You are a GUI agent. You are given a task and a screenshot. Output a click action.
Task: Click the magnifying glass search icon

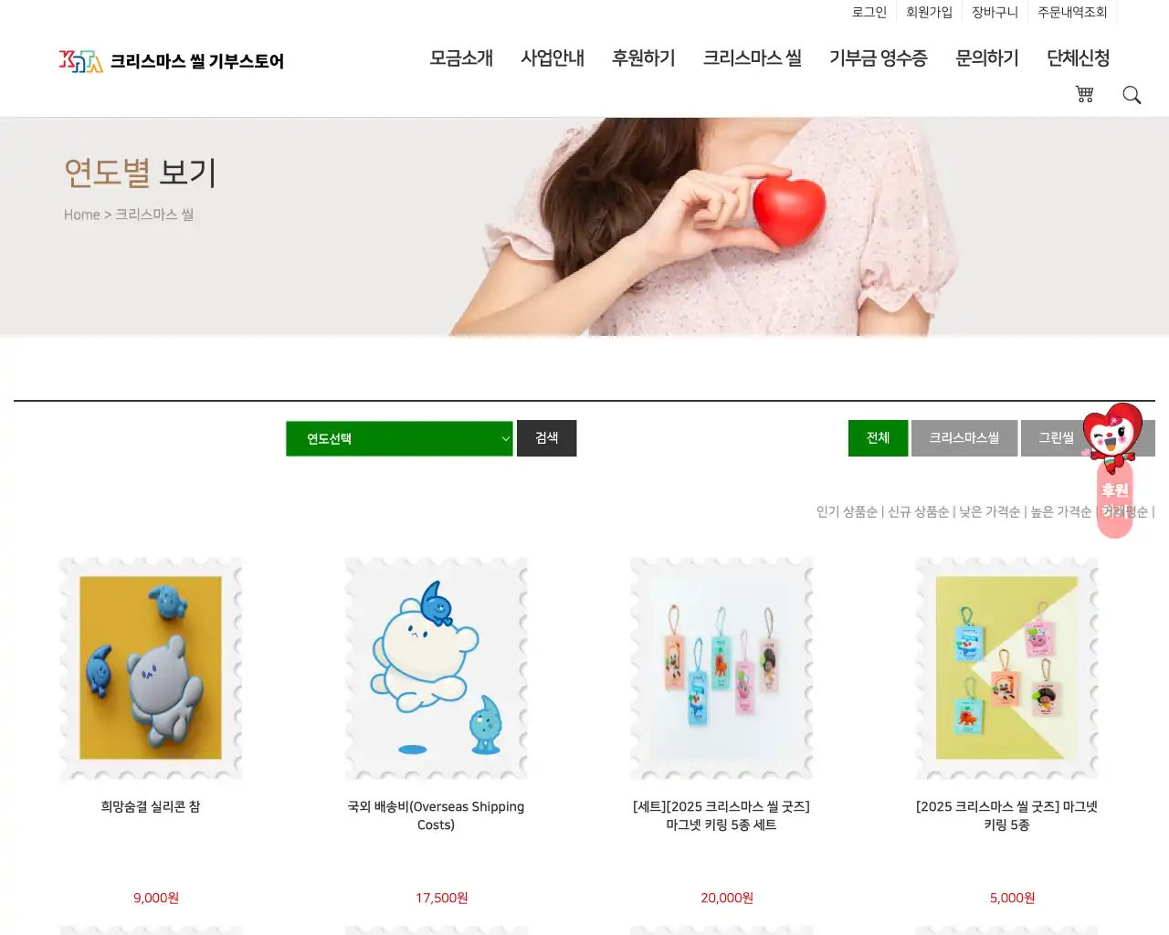pyautogui.click(x=1132, y=95)
